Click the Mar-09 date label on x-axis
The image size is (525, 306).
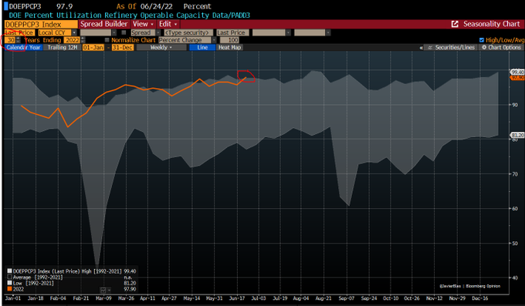pos(103,298)
